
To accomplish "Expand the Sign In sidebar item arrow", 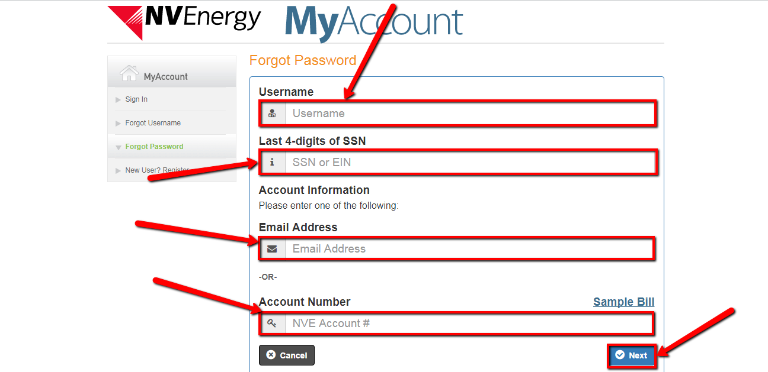I will point(117,99).
